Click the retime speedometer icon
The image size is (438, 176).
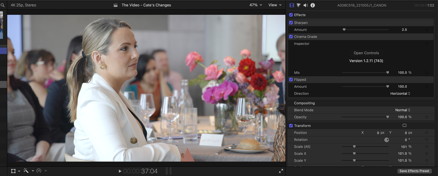point(39,171)
